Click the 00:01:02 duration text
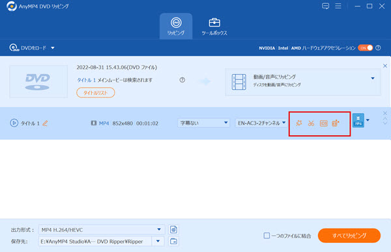Screen dimensions: 391x252 click(x=147, y=123)
